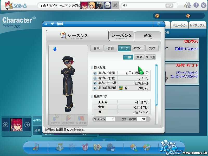Click the speaker icon in the top bar
Image resolution: width=208 pixels, height=156 pixels.
coord(125,5)
